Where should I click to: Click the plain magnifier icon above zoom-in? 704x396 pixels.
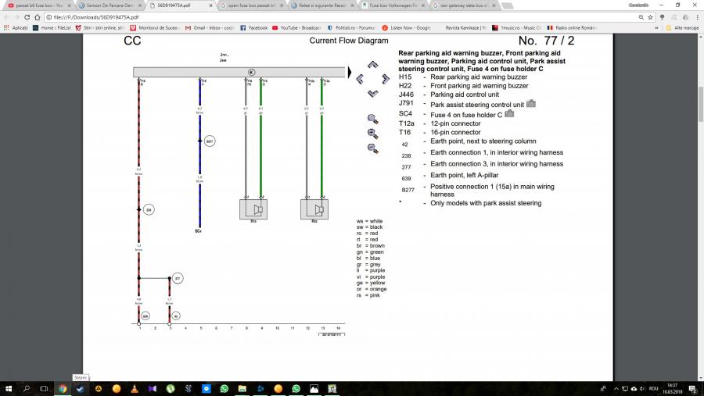click(x=372, y=119)
